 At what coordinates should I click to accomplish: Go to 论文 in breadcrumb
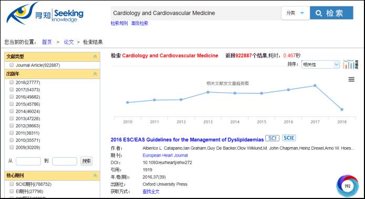[69, 42]
